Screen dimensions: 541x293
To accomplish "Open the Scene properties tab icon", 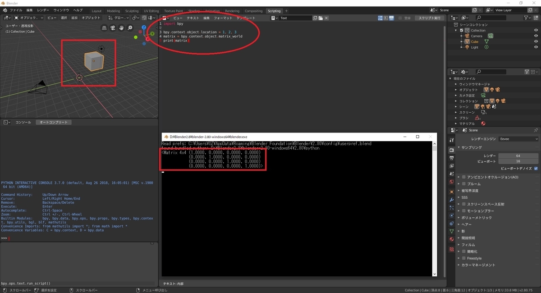I will pos(452,174).
